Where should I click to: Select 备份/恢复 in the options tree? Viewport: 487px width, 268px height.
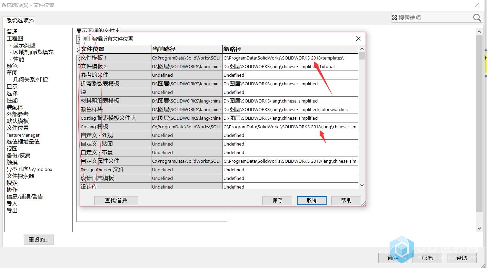pyautogui.click(x=19, y=156)
